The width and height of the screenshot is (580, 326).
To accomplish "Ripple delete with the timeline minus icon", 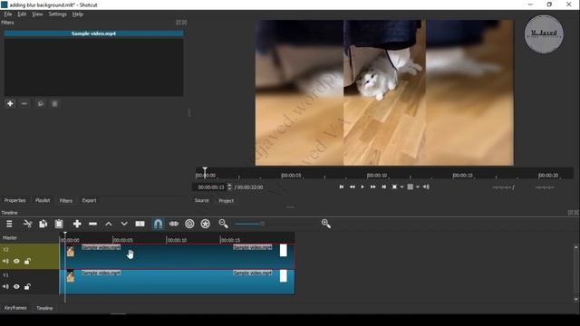I will click(92, 224).
